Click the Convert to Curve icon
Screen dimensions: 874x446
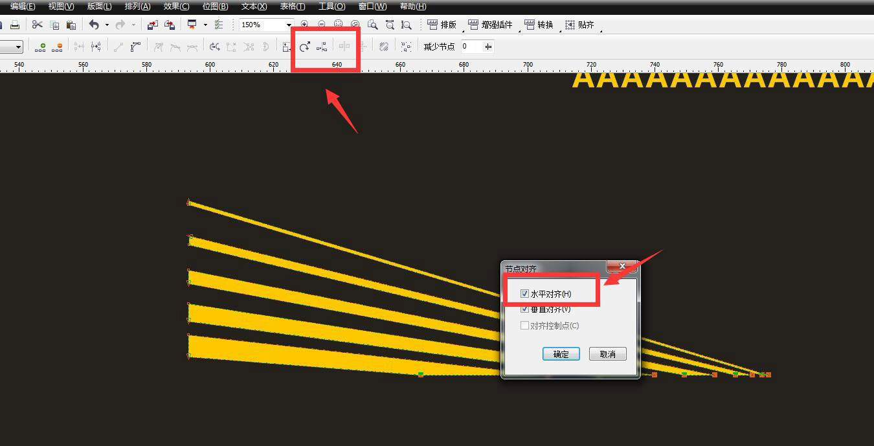pyautogui.click(x=135, y=47)
